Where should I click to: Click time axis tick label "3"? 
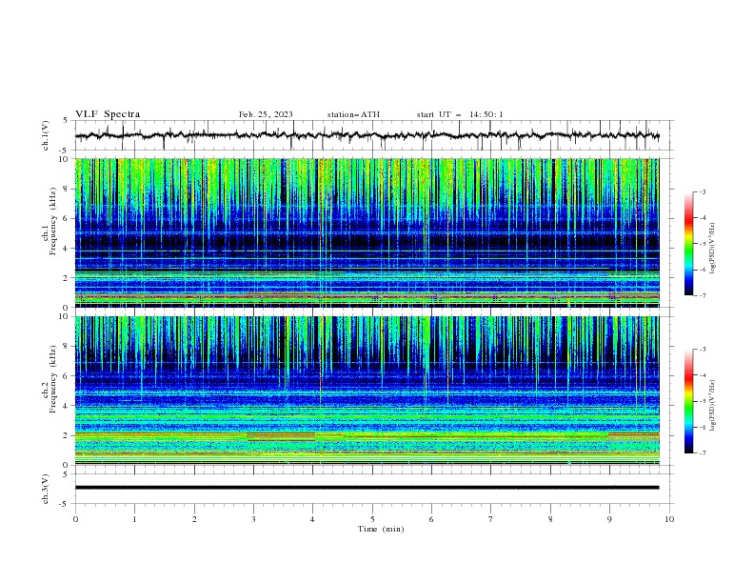(253, 519)
